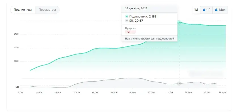Click the '26 Дек' x-axis label
Viewport: 233px width, 112px height.
pos(207,93)
